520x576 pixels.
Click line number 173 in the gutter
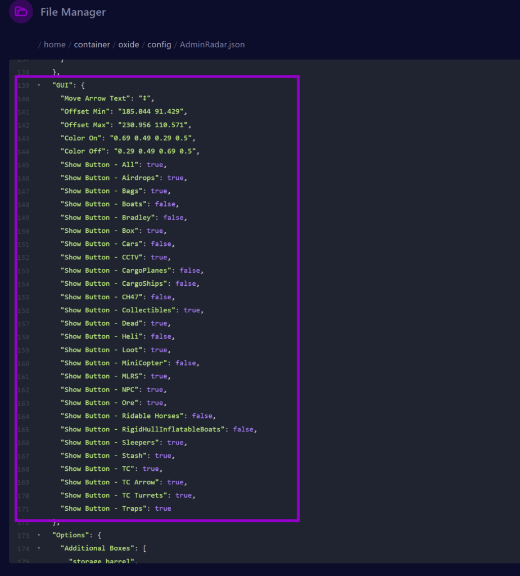click(23, 535)
